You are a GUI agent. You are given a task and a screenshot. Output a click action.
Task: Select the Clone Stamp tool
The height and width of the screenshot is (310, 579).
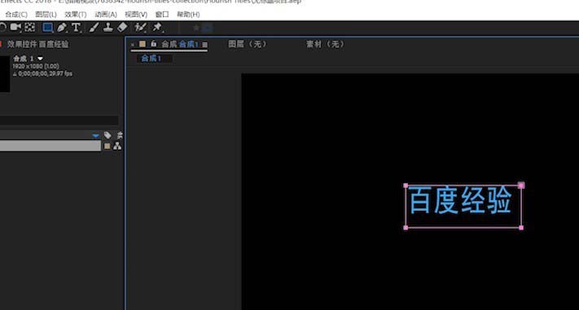coord(107,28)
